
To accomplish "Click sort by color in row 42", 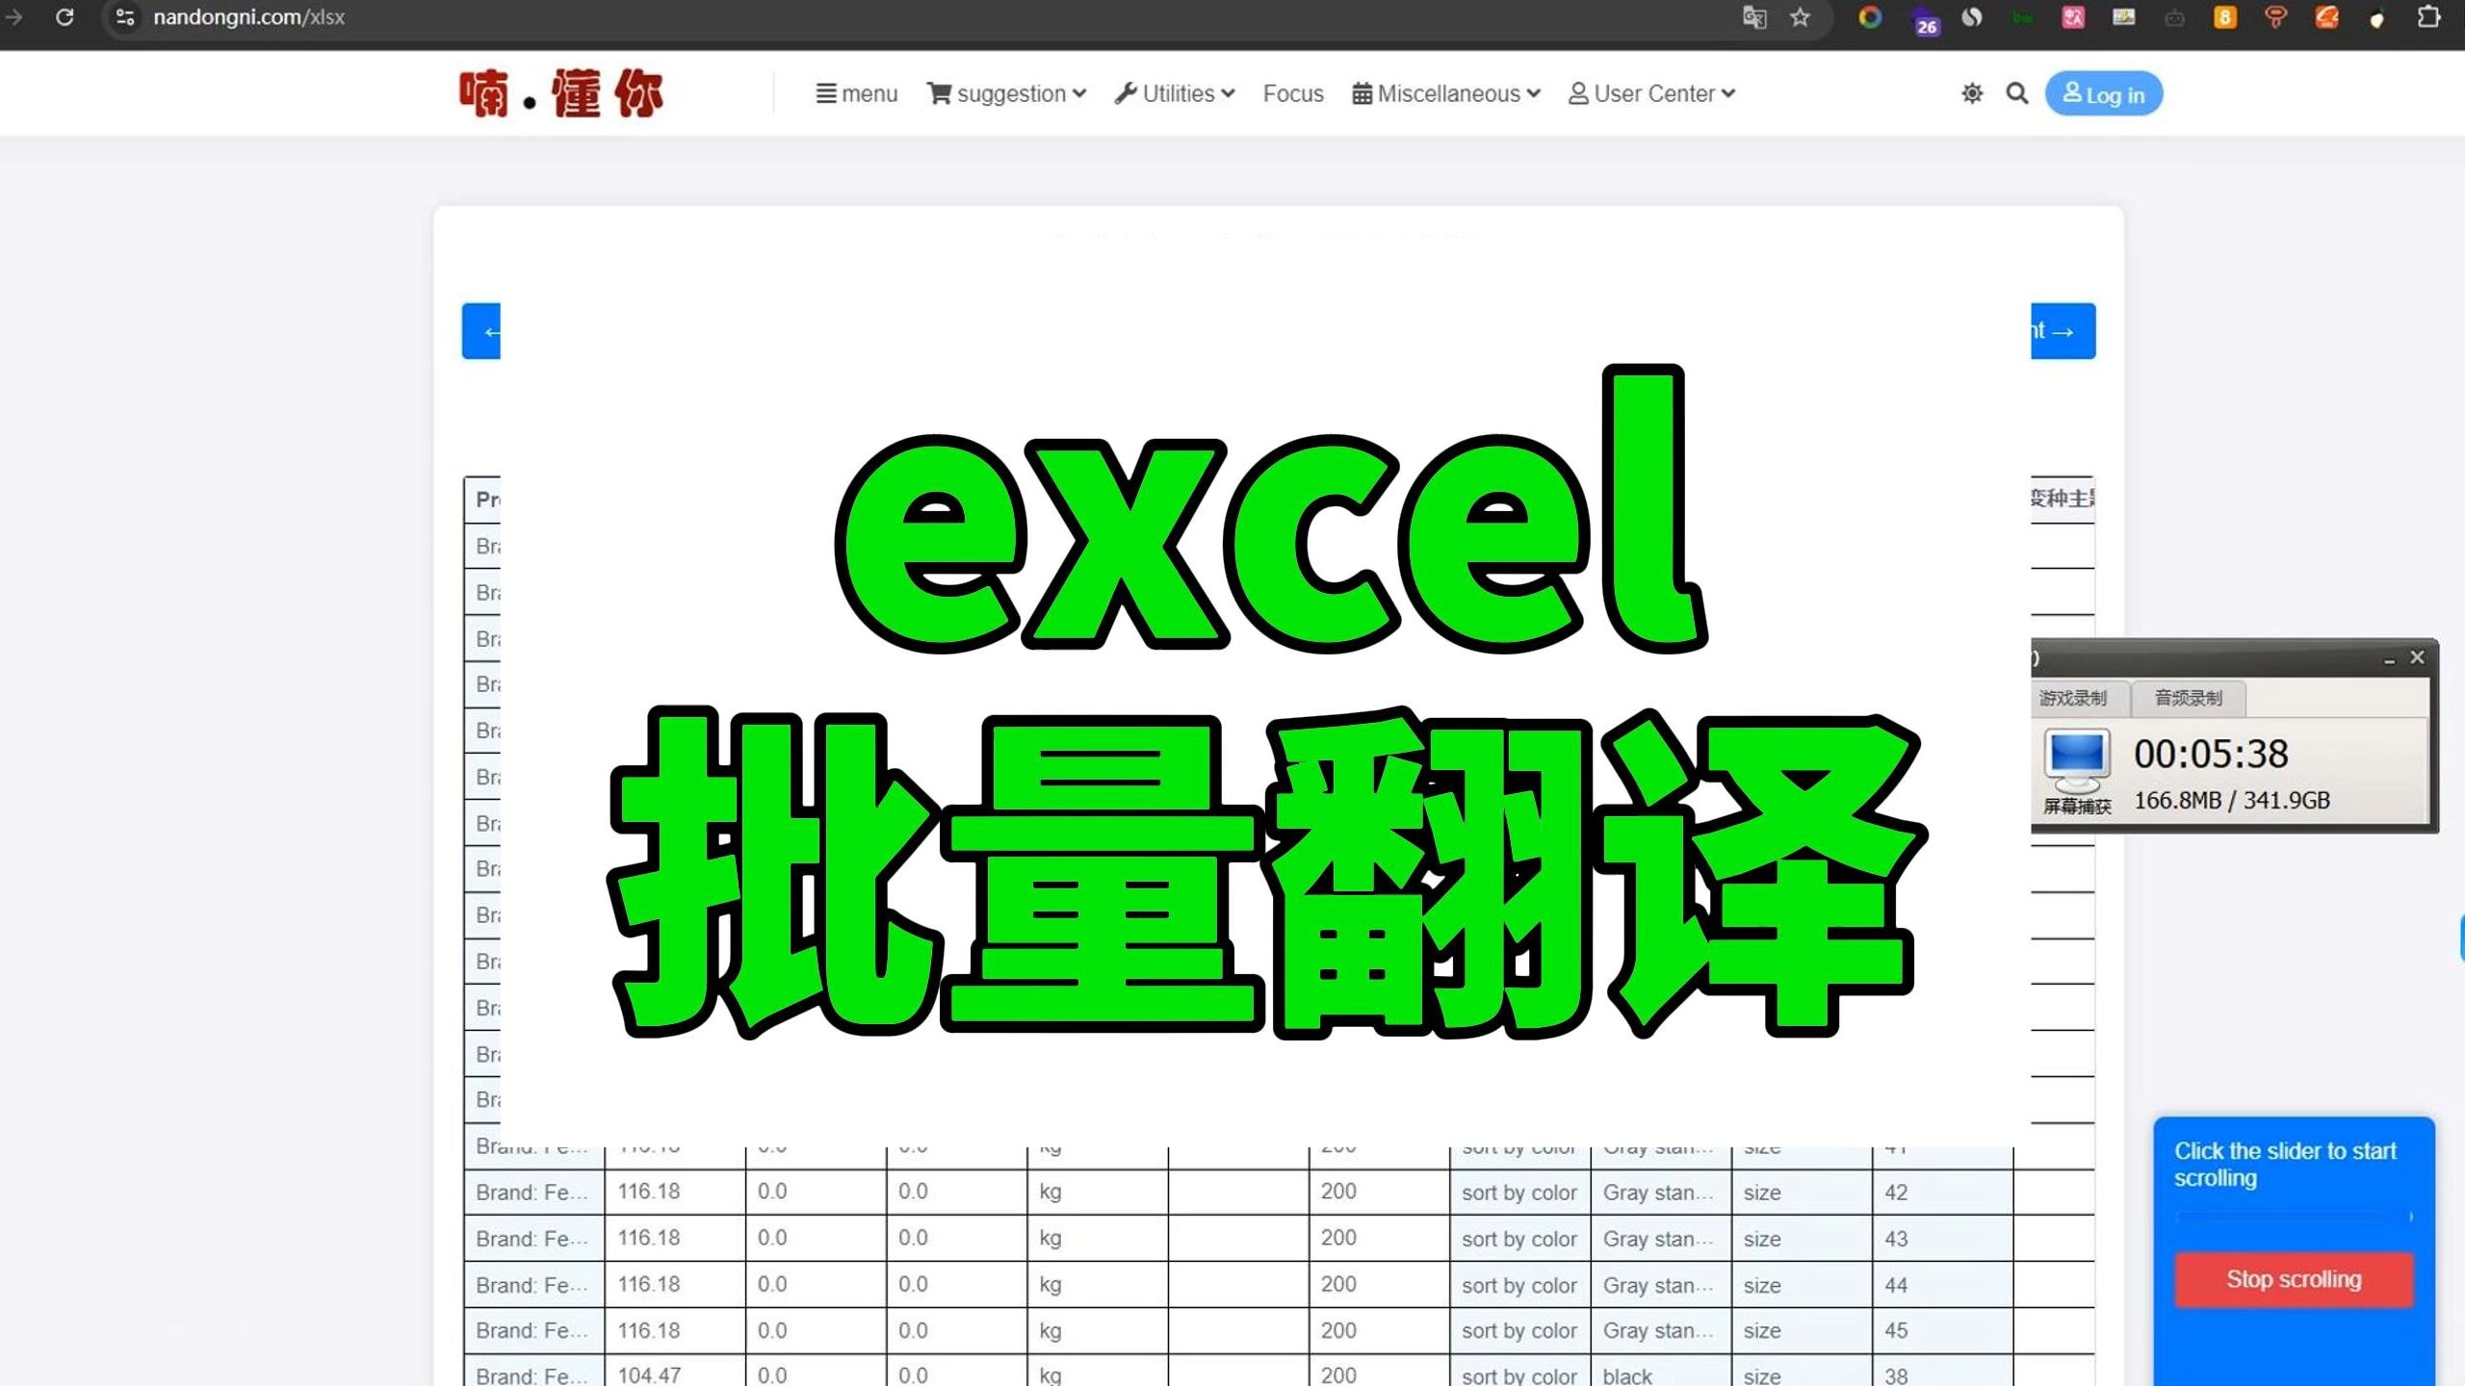I will point(1519,1192).
